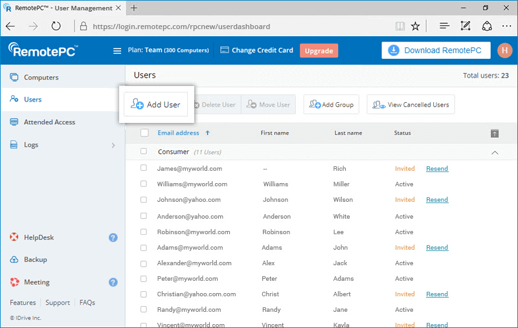518x328 pixels.
Task: Click the Last name column header
Action: tap(348, 133)
